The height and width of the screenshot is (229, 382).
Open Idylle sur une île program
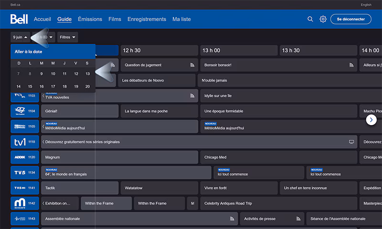point(291,95)
